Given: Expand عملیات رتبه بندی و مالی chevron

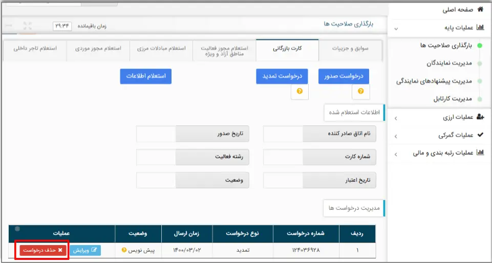Looking at the screenshot, I should coord(396,154).
